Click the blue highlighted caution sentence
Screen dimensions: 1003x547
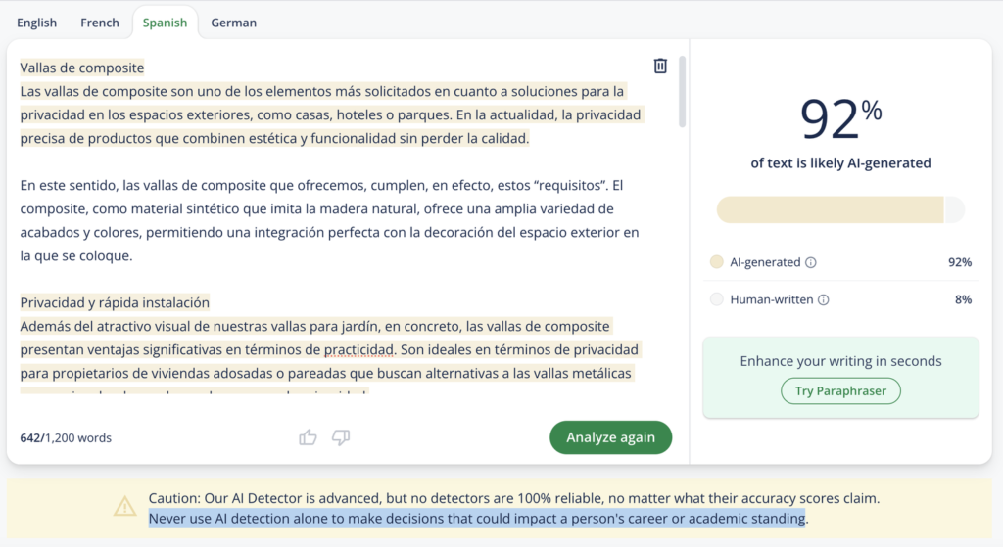(477, 518)
